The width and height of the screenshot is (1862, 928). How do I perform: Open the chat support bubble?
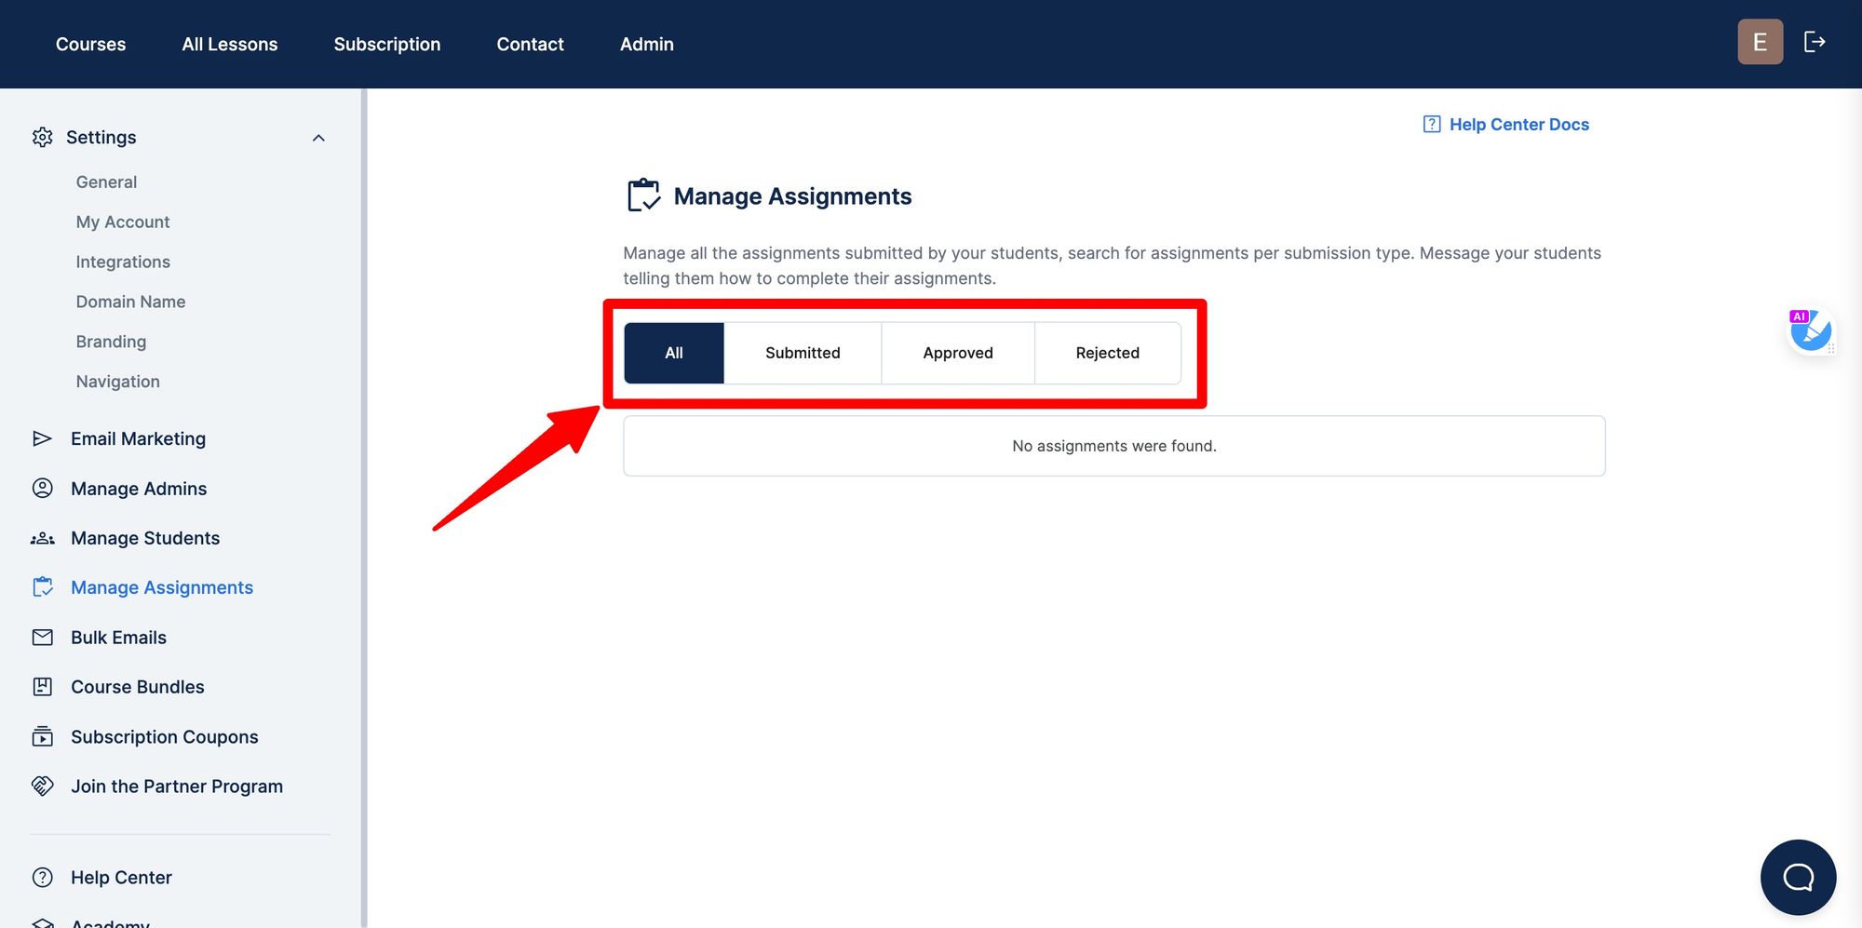pos(1798,877)
